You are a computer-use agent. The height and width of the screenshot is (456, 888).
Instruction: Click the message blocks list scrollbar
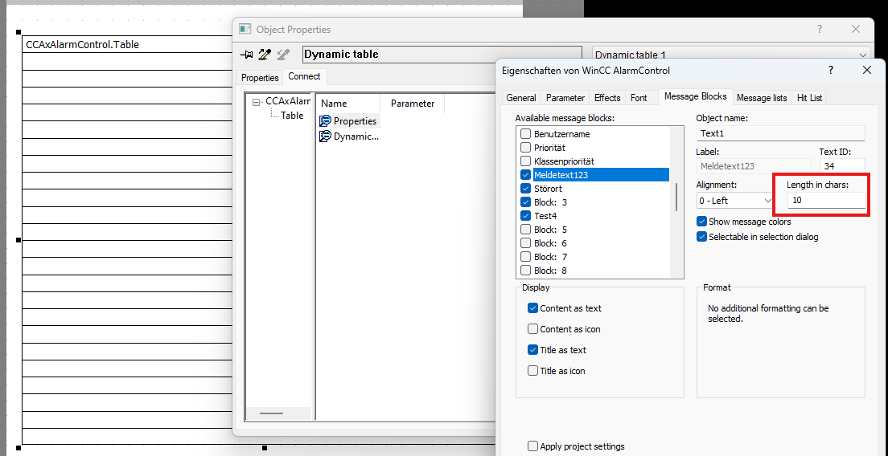click(676, 195)
